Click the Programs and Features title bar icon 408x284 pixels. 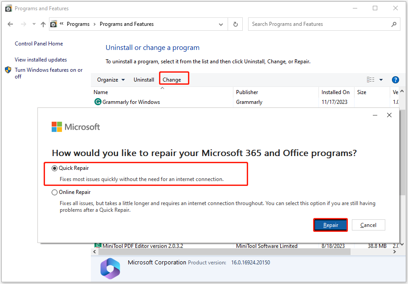(8, 8)
